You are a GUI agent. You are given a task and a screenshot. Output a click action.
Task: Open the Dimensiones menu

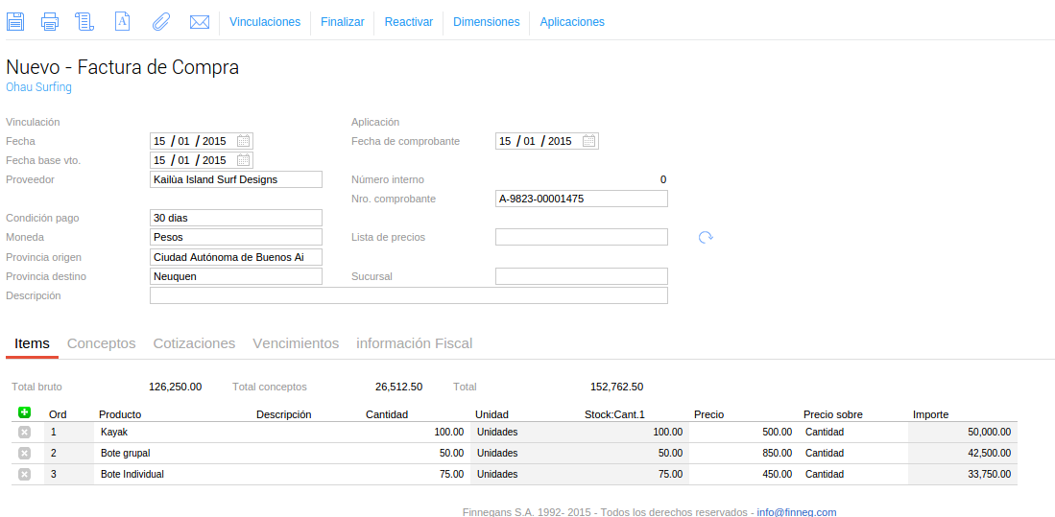tap(486, 22)
